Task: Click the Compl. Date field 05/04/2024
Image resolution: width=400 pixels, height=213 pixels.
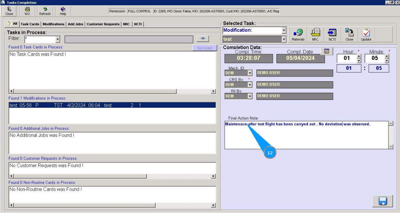Action: (301, 58)
